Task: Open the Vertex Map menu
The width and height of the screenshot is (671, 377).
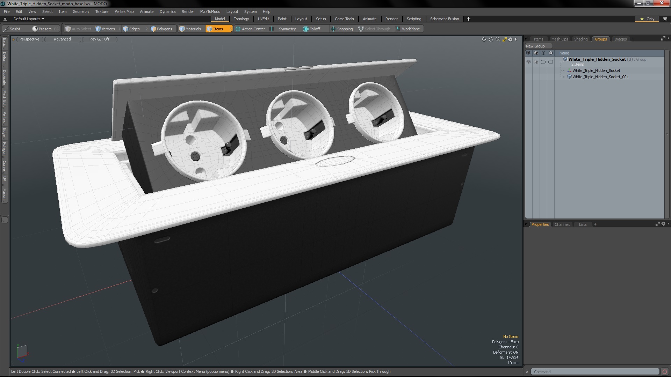Action: tap(124, 12)
